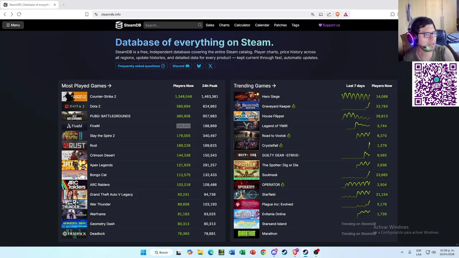Open a new browser tab with plus

tap(63, 5)
